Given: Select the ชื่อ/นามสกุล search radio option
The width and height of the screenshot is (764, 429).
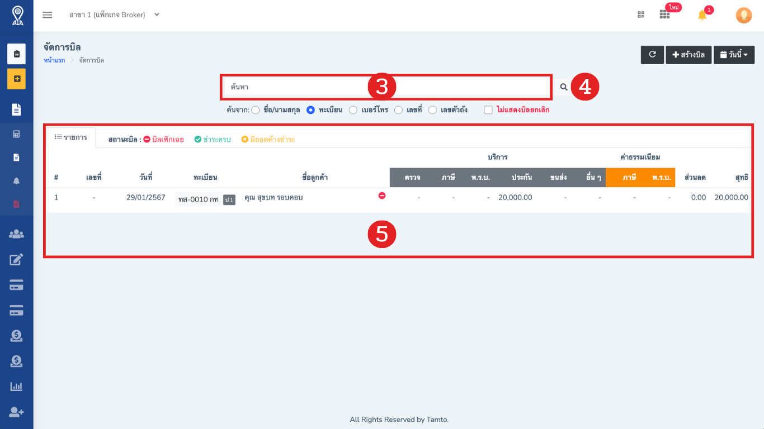Looking at the screenshot, I should pyautogui.click(x=256, y=110).
